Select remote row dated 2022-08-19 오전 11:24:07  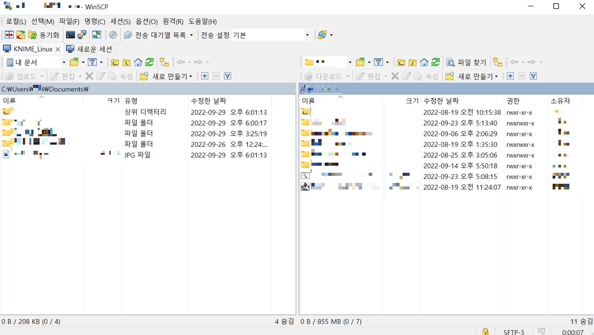441,187
